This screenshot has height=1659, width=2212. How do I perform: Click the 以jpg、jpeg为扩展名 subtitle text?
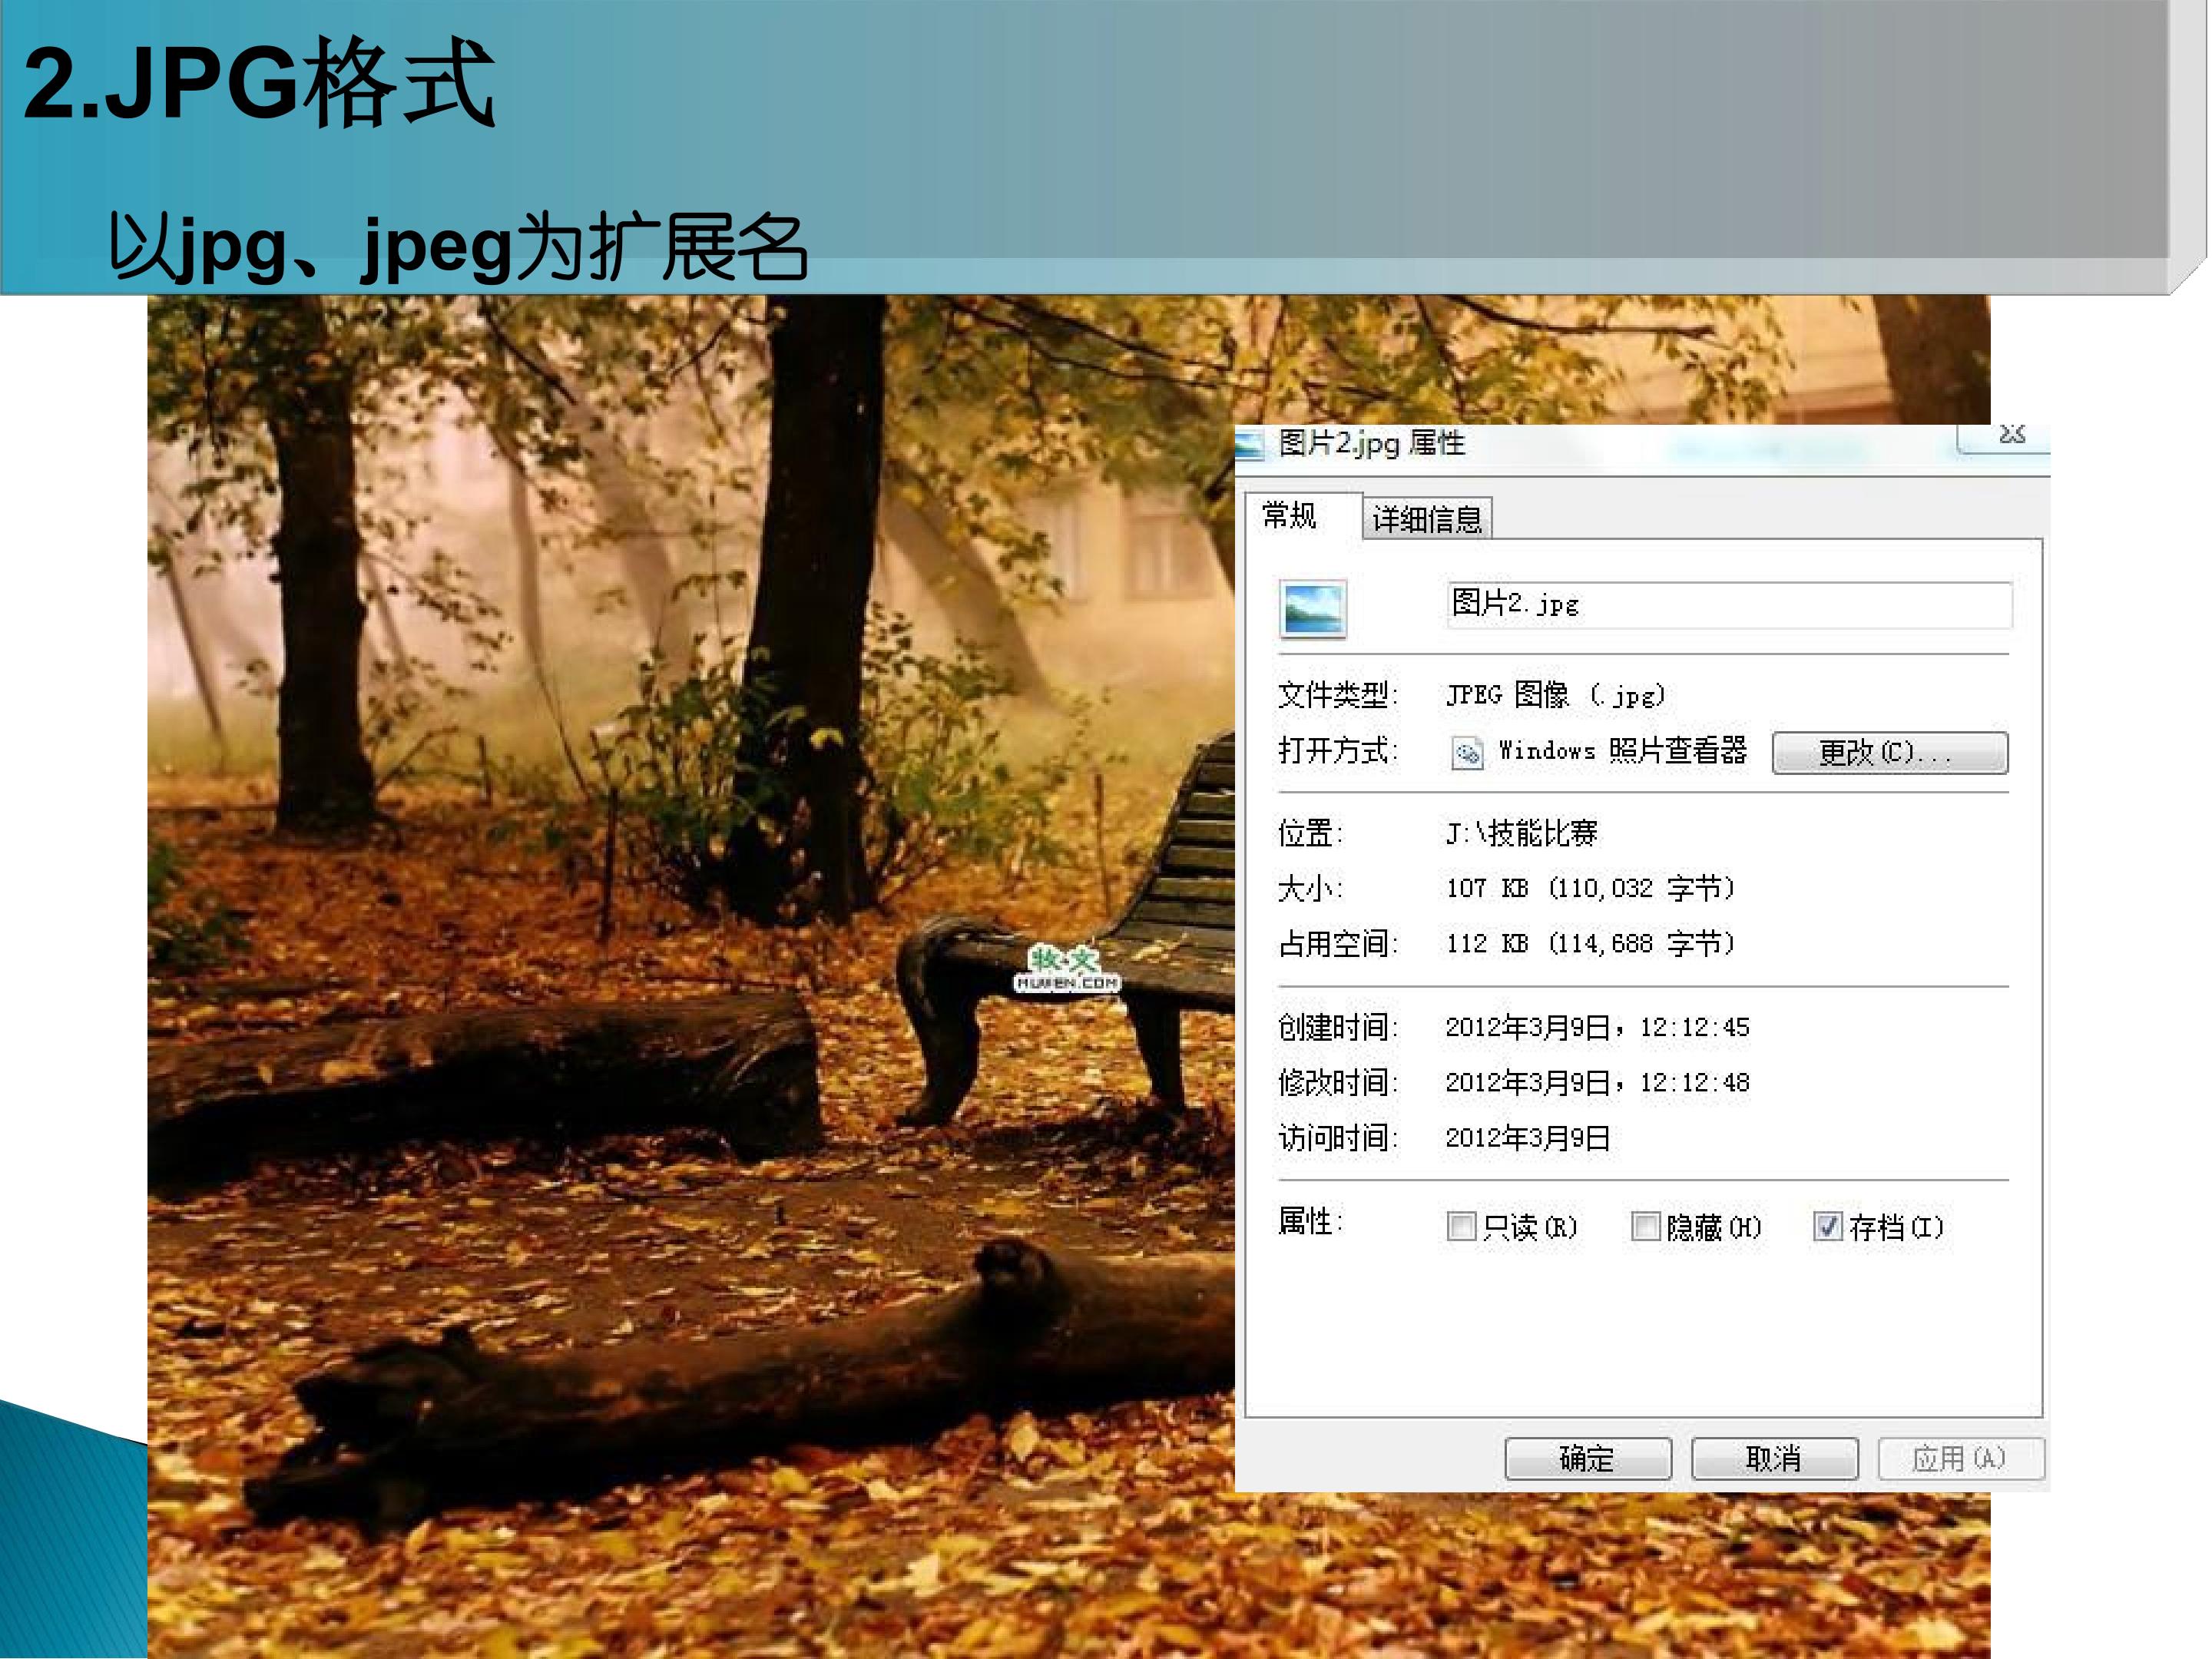[458, 247]
